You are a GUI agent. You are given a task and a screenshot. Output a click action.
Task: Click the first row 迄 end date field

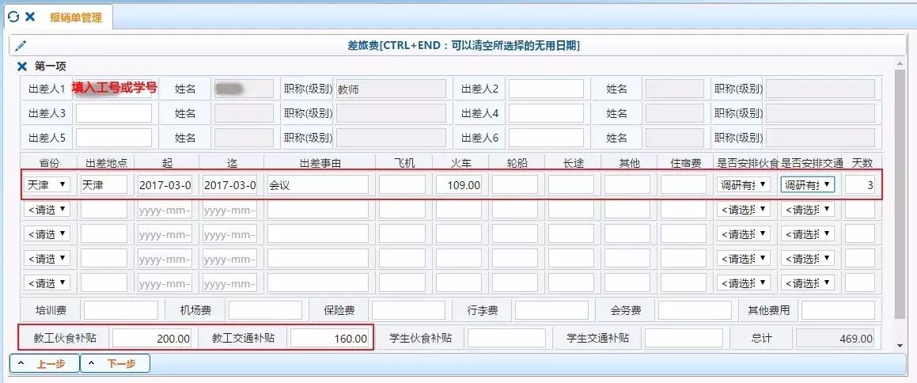229,185
